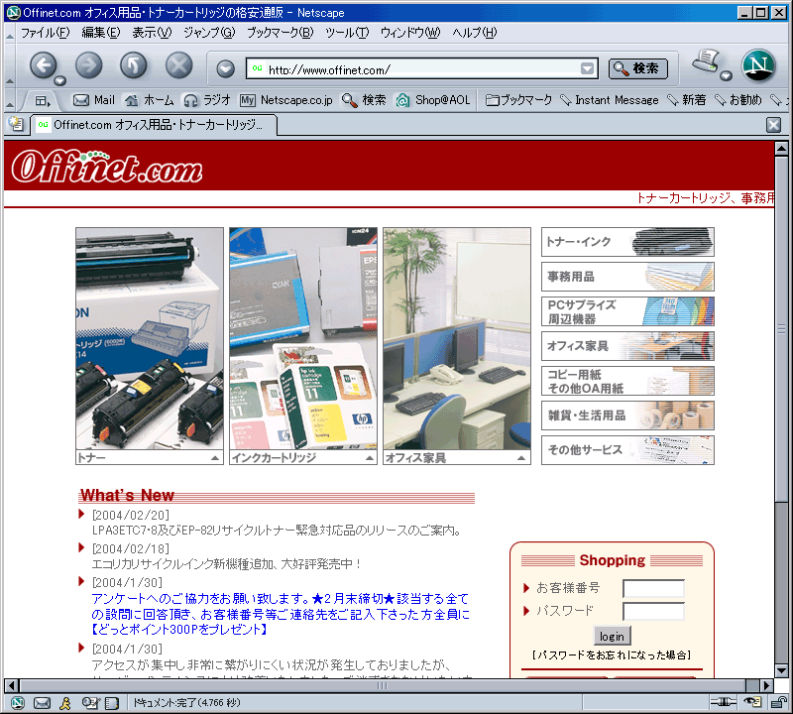
Task: Open Navigator from the status bar component icons
Action: pos(18,702)
